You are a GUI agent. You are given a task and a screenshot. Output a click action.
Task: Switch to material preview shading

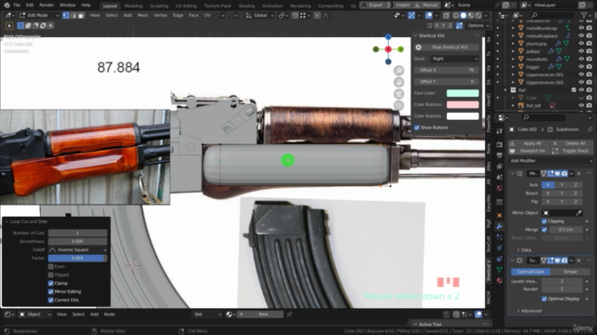[x=471, y=16]
